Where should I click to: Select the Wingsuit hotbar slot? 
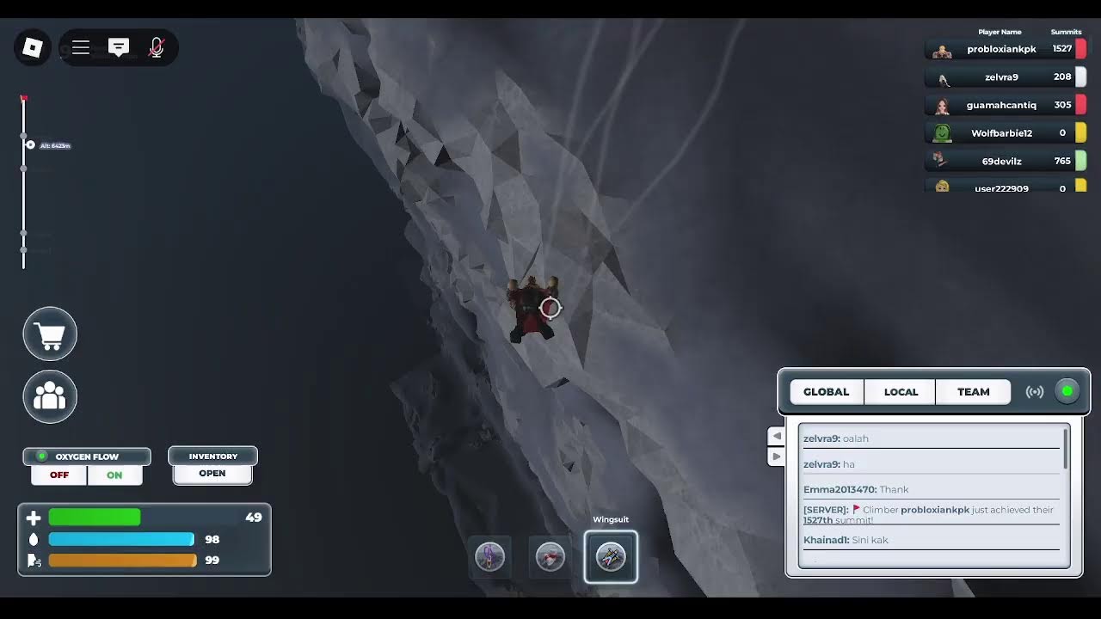tap(611, 556)
